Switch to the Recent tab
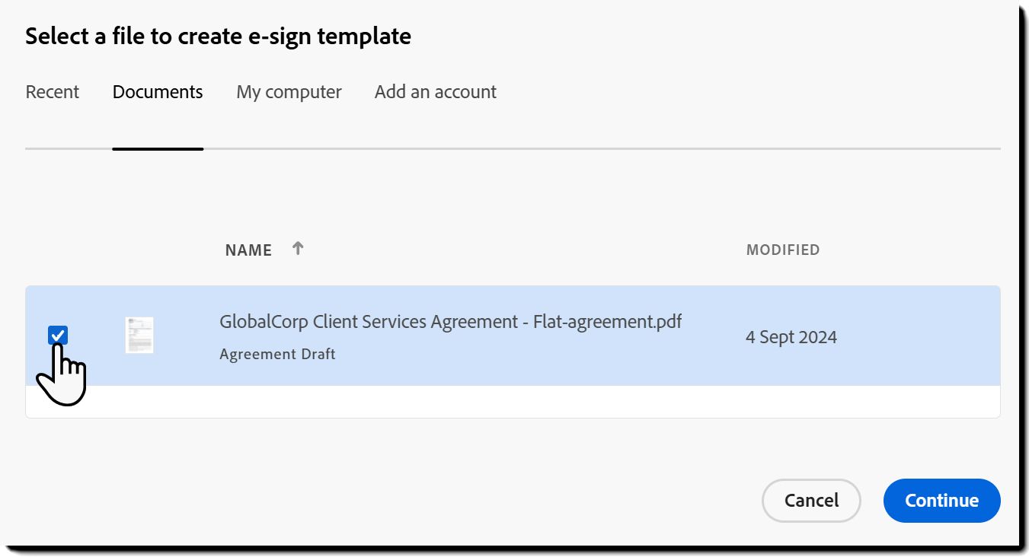Viewport: 1029px width, 557px height. [x=52, y=92]
